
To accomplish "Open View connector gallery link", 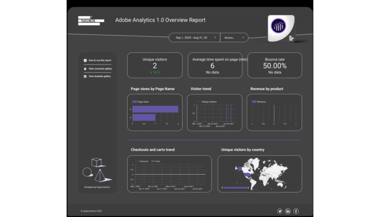I will (x=100, y=69).
